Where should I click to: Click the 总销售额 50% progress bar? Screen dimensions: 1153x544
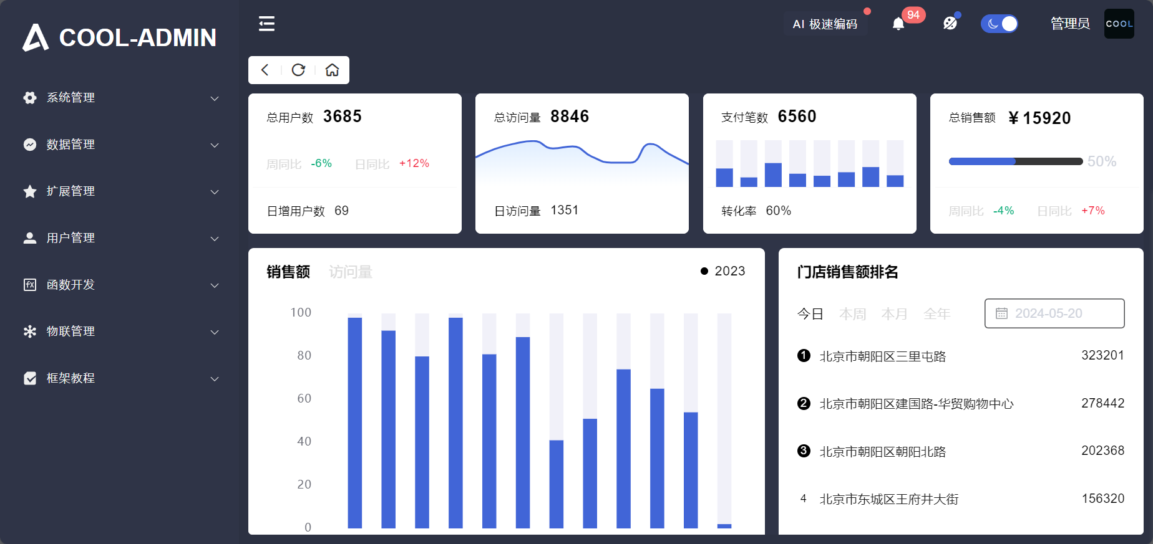tap(1016, 161)
